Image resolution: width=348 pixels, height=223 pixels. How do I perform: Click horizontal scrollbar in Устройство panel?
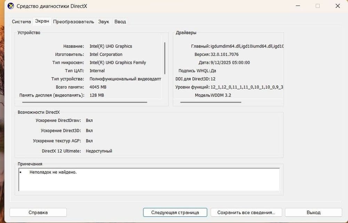[x=85, y=102]
